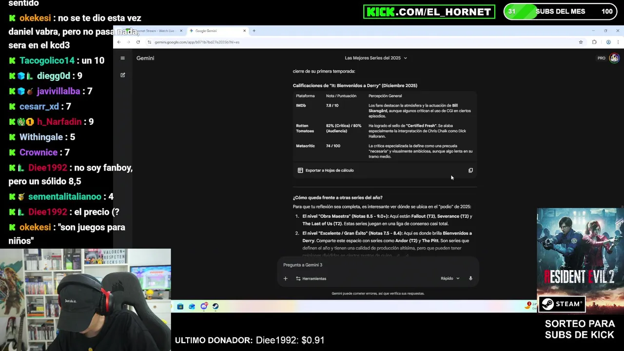Viewport: 624px width, 351px height.
Task: Open Outlook from the taskbar
Action: 192,306
